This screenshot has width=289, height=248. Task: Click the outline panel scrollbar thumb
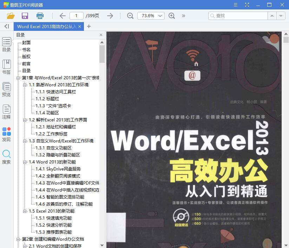102,54
